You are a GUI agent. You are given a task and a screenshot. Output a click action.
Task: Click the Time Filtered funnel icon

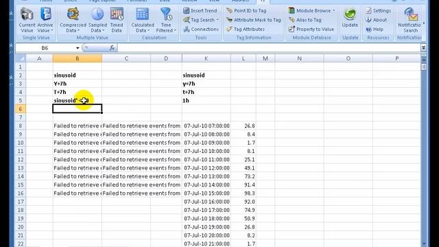point(166,14)
